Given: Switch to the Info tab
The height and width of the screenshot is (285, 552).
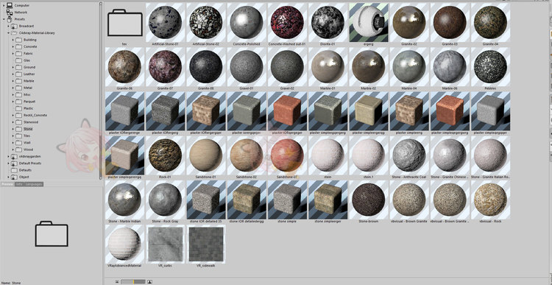Looking at the screenshot, I should (x=18, y=184).
